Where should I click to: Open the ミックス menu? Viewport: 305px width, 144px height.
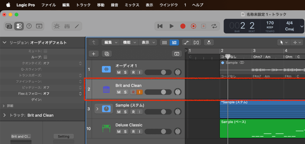click(132, 5)
